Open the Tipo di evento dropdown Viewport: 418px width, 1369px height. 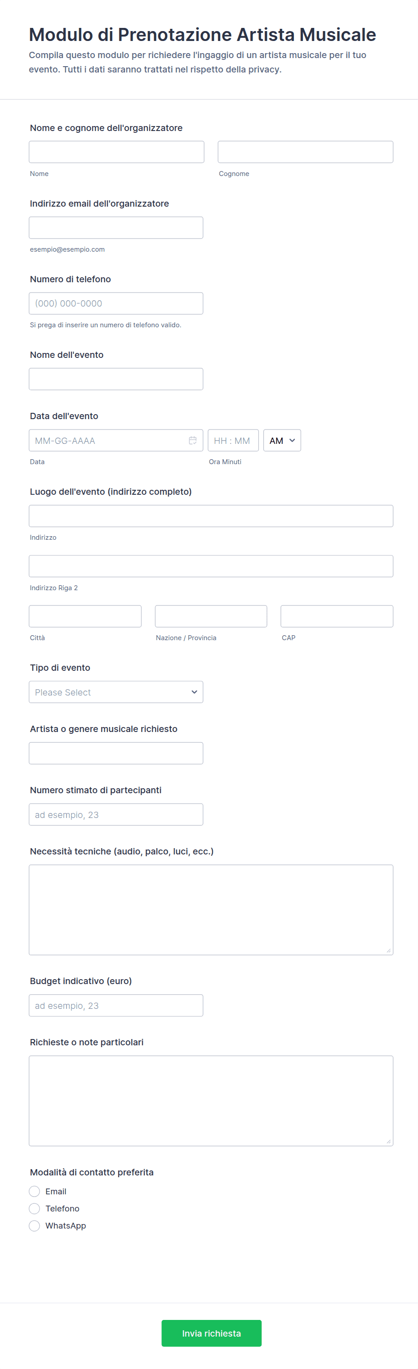(x=116, y=692)
